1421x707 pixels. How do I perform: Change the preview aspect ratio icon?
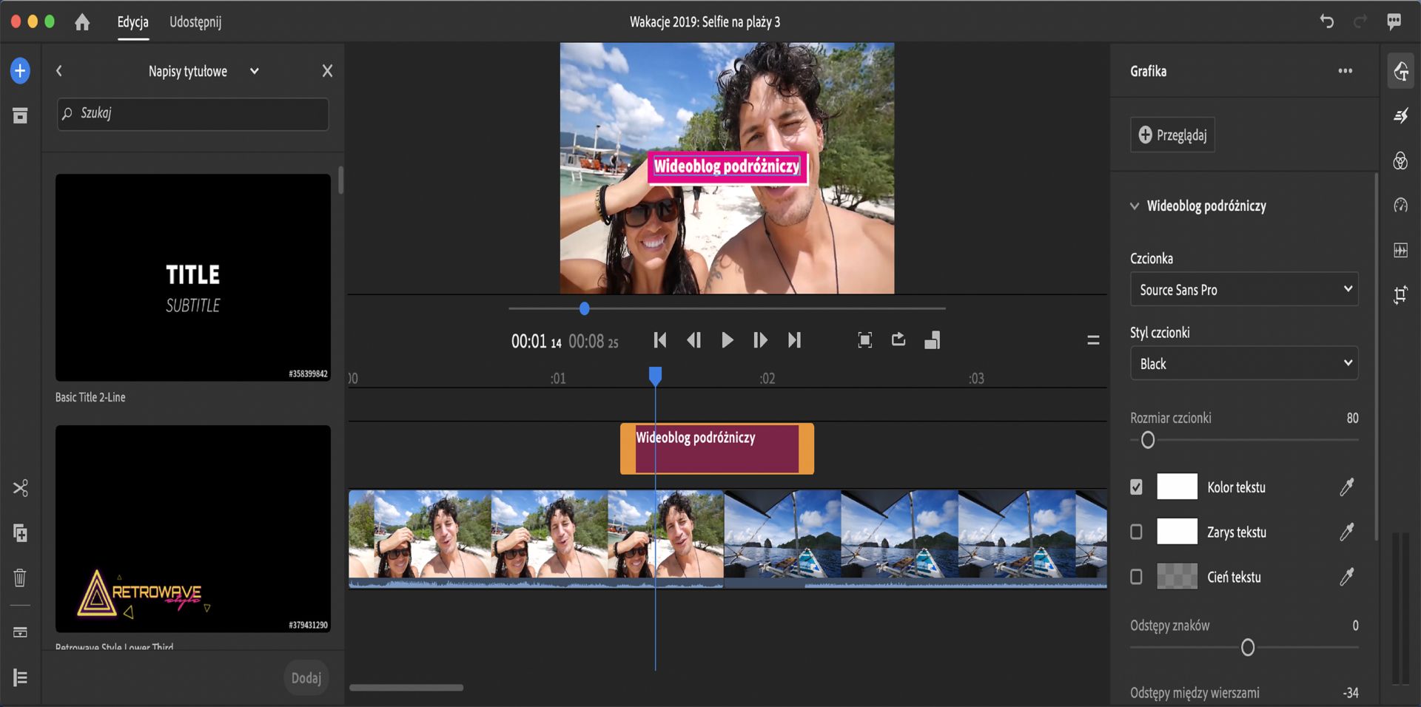pos(933,340)
